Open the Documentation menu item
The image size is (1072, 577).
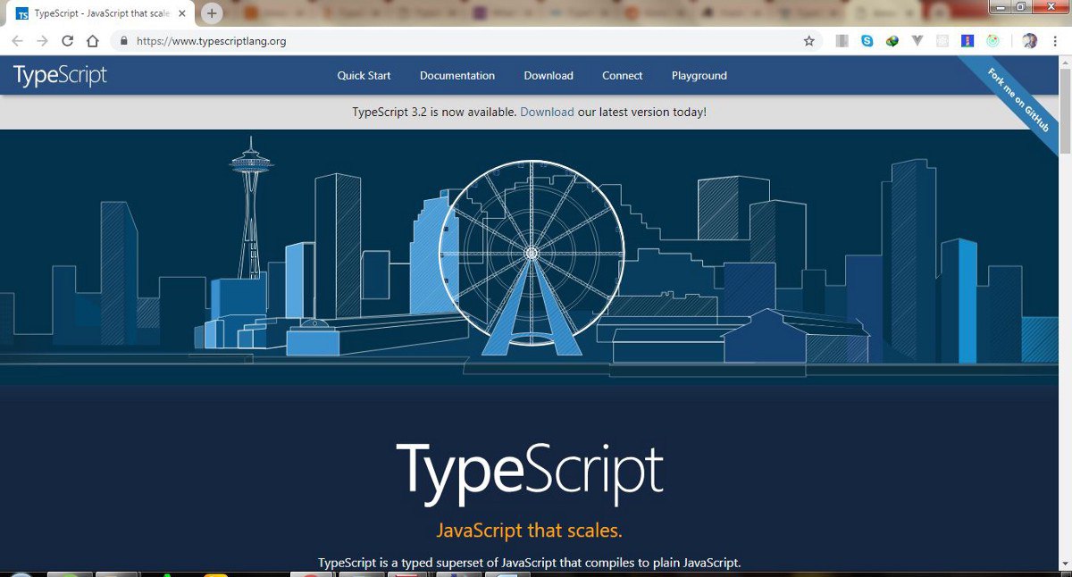coord(457,76)
